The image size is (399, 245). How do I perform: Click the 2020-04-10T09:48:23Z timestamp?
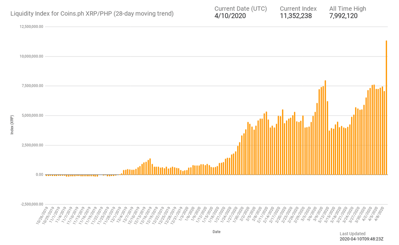pyautogui.click(x=361, y=239)
